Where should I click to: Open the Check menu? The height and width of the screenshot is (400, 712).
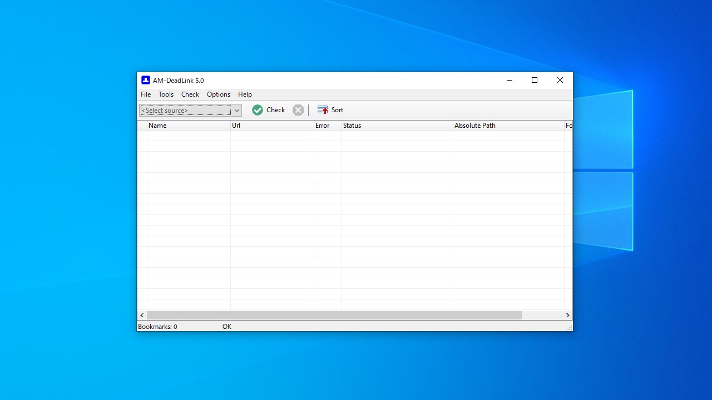click(190, 94)
